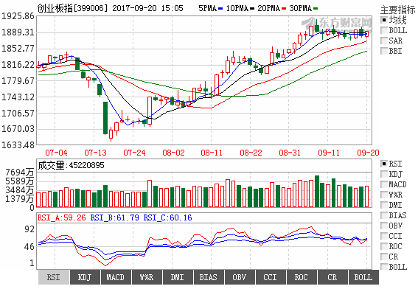Enable the BOLL main indicator checkbox
The height and width of the screenshot is (289, 418).
pos(384,30)
